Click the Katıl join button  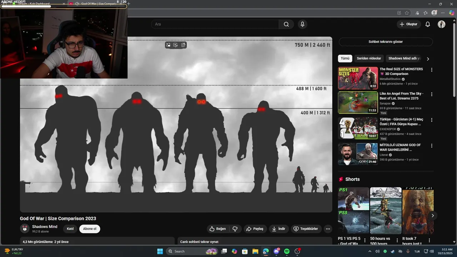[x=70, y=229]
